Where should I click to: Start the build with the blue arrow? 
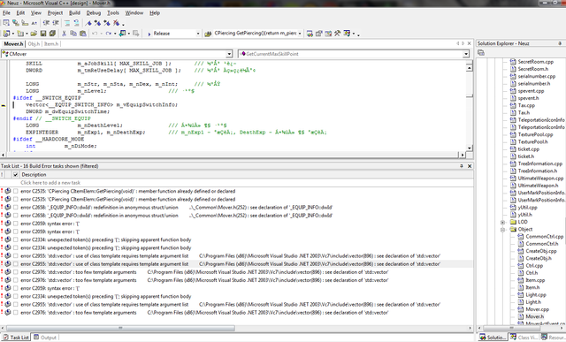coord(149,34)
